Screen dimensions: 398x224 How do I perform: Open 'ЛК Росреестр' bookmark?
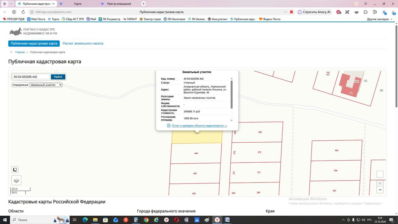coord(109,19)
